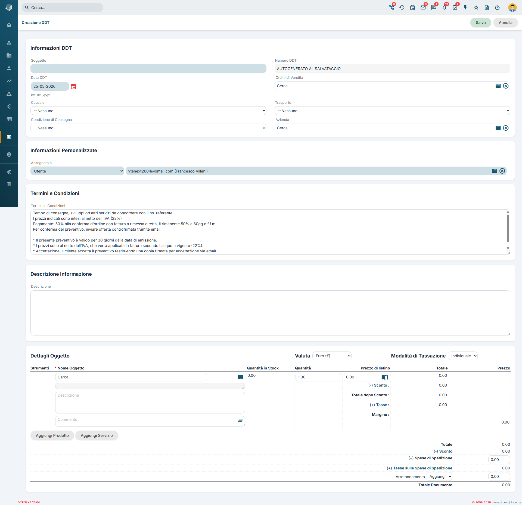Click the Termini e Condizioni scrollbar thumb
The height and width of the screenshot is (505, 522).
coord(508,228)
